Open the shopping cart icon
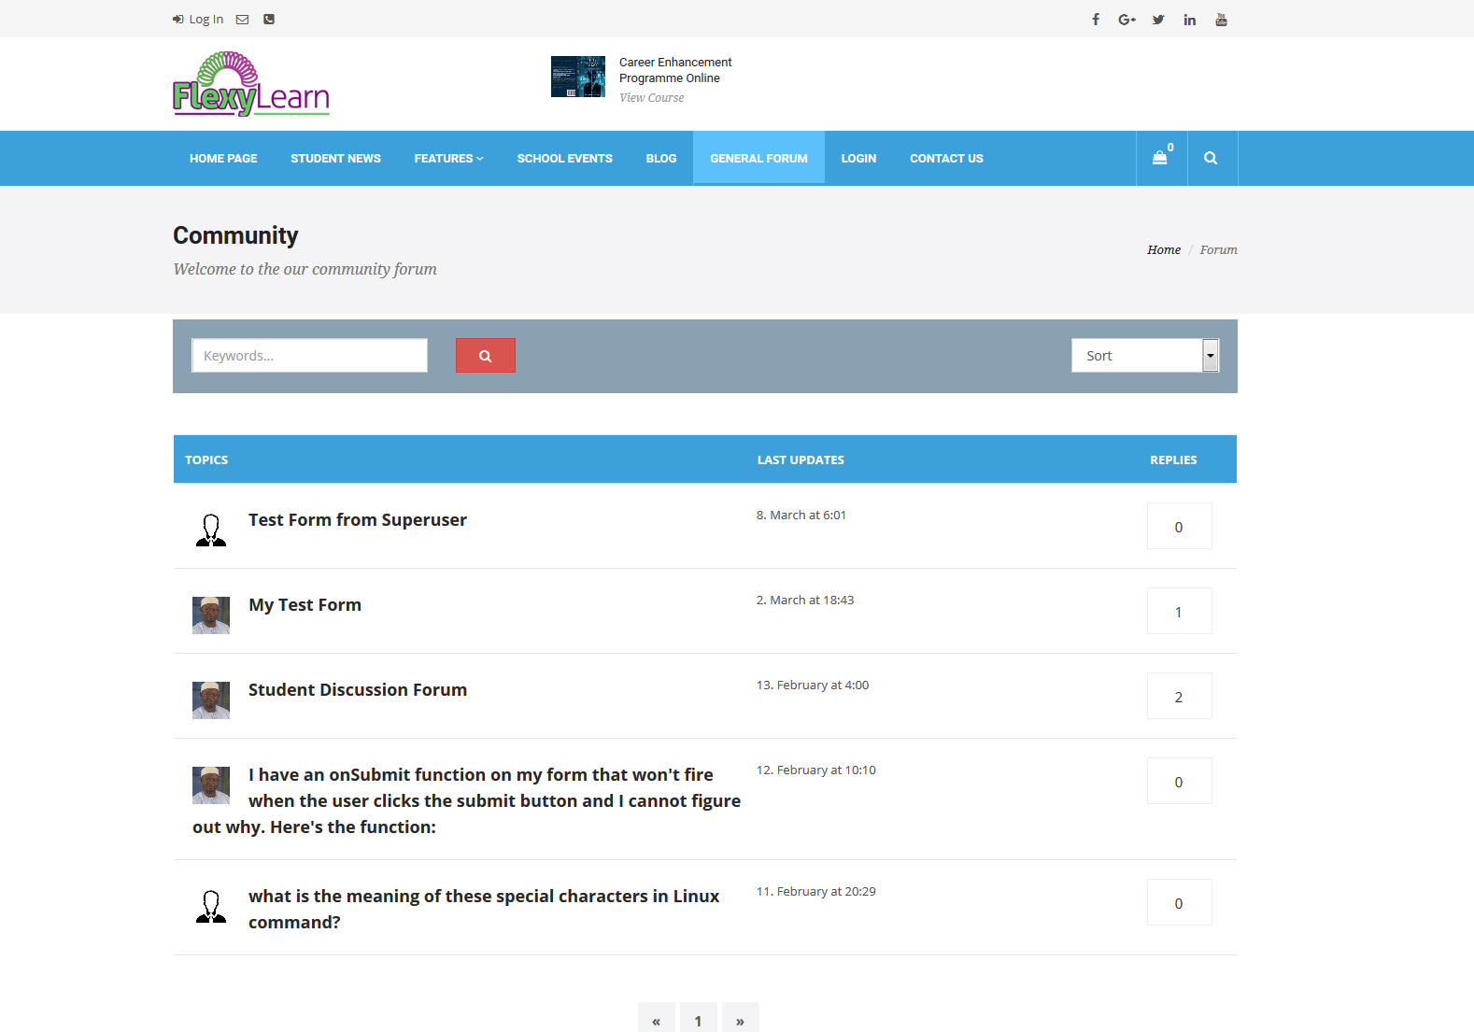The height and width of the screenshot is (1032, 1474). (1160, 158)
